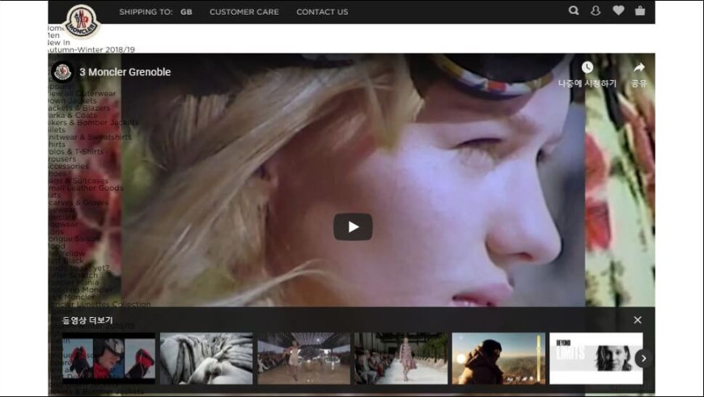This screenshot has height=397, width=704.
Task: Click the Trousers category link
Action: pyautogui.click(x=62, y=158)
